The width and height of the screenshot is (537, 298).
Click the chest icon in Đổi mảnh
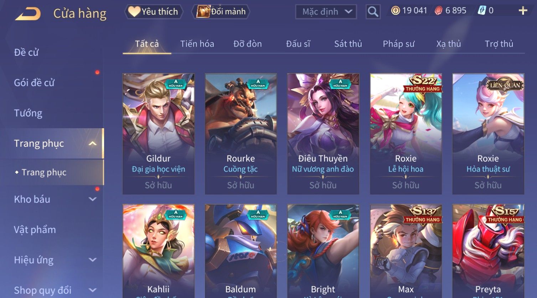[x=203, y=11]
